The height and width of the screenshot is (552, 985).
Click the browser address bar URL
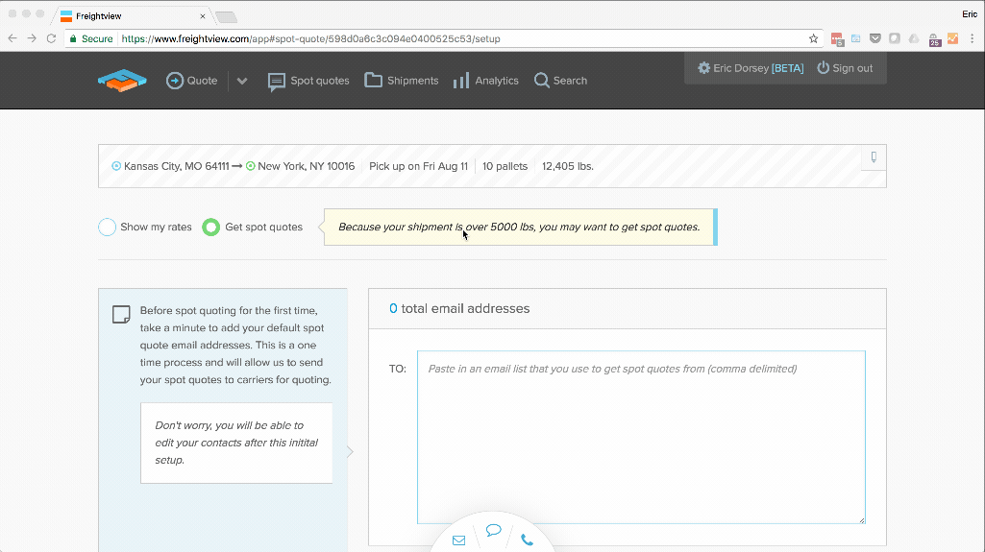311,39
